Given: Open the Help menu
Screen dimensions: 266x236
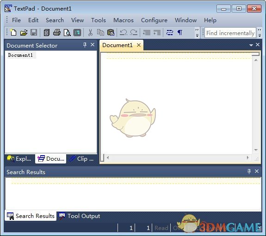Looking at the screenshot, I should (210, 20).
